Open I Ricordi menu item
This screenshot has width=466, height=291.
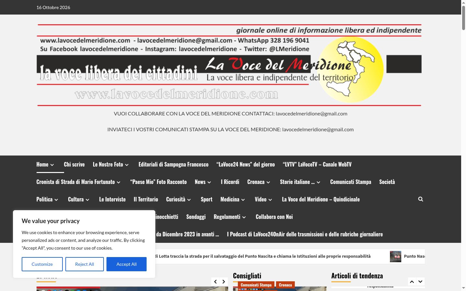coord(230,182)
